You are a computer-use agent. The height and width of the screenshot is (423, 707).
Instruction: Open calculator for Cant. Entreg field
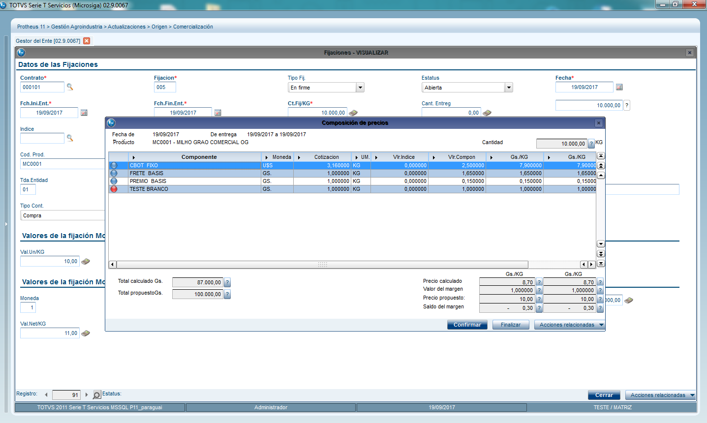click(487, 113)
